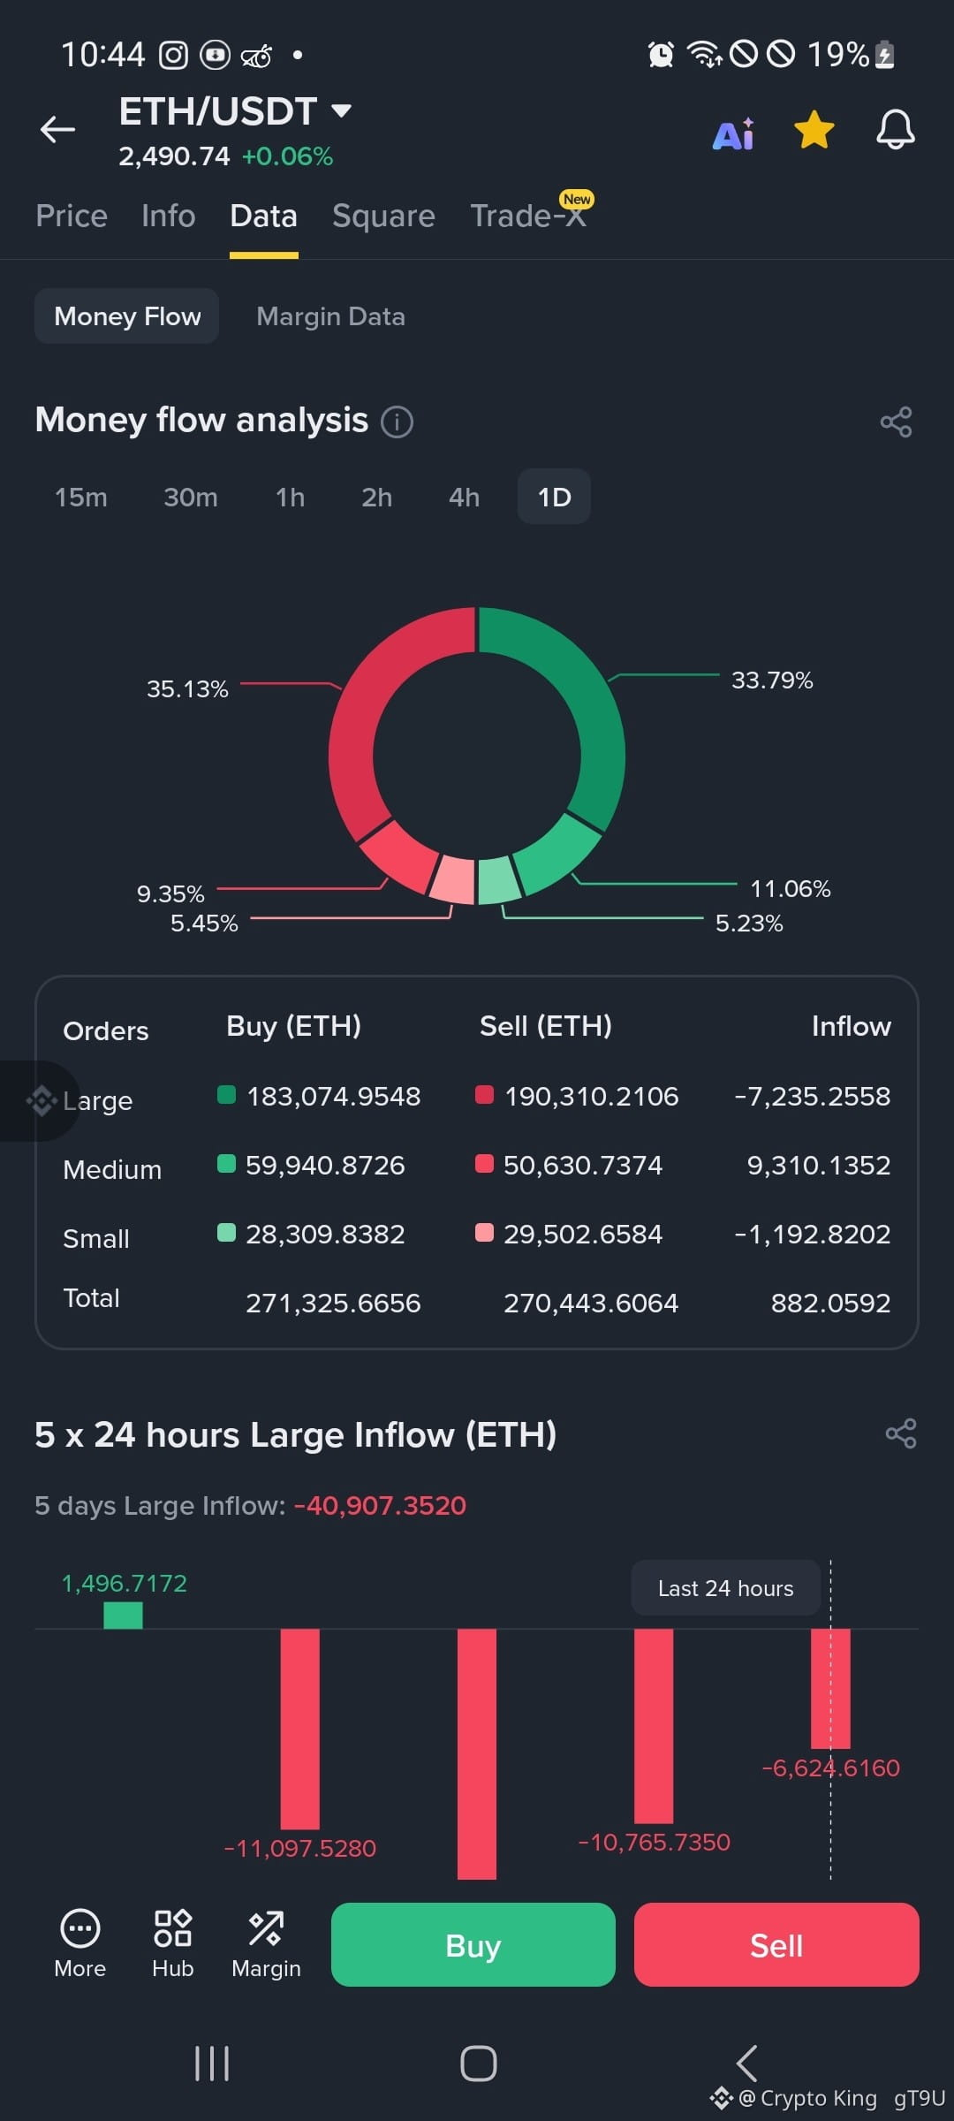Tap the back arrow icon
Screen dimensions: 954x2121
click(58, 130)
